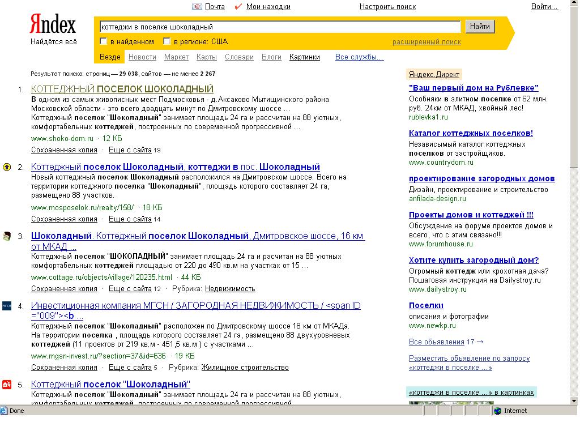580x435 pixels.
Task: Expand the 'Все службы...' services list
Action: coord(359,57)
